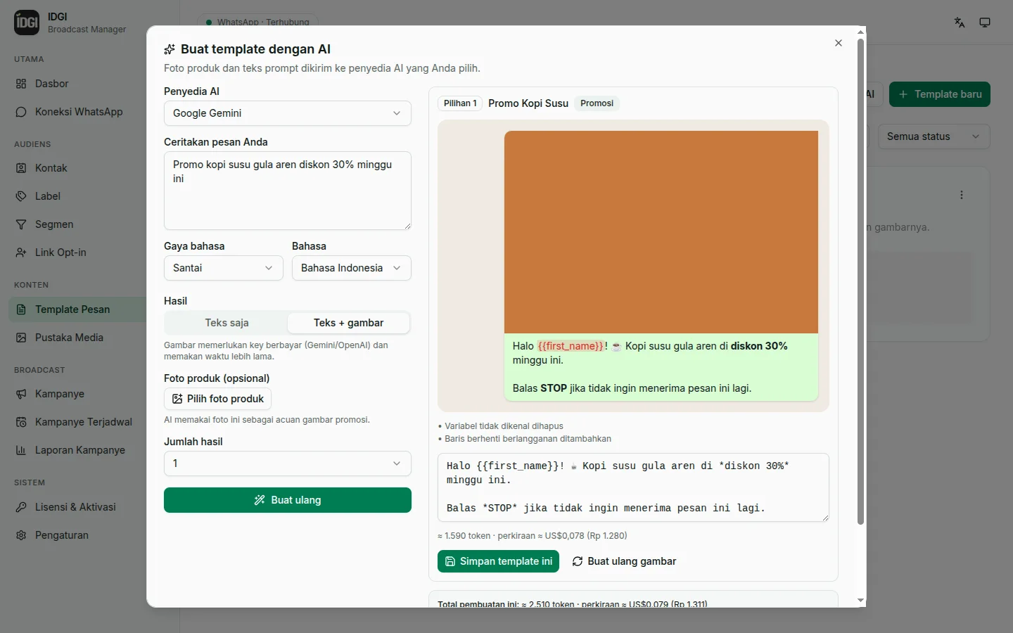Click Pilih foto produk button
The height and width of the screenshot is (633, 1013).
[x=217, y=399]
